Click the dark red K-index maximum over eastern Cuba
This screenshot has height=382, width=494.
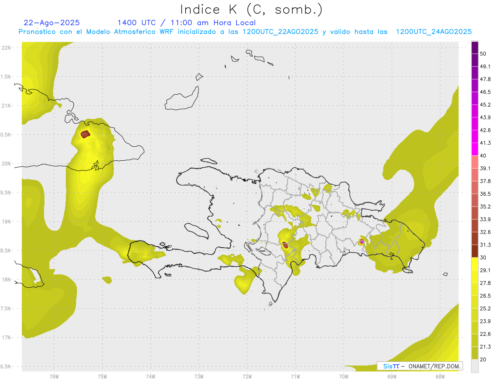coord(85,134)
